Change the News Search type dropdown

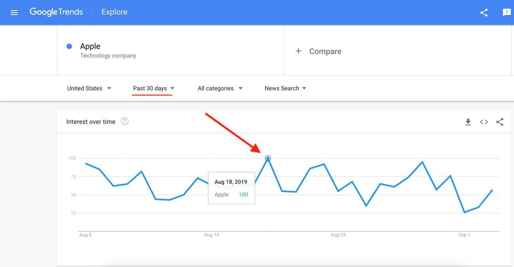click(285, 88)
